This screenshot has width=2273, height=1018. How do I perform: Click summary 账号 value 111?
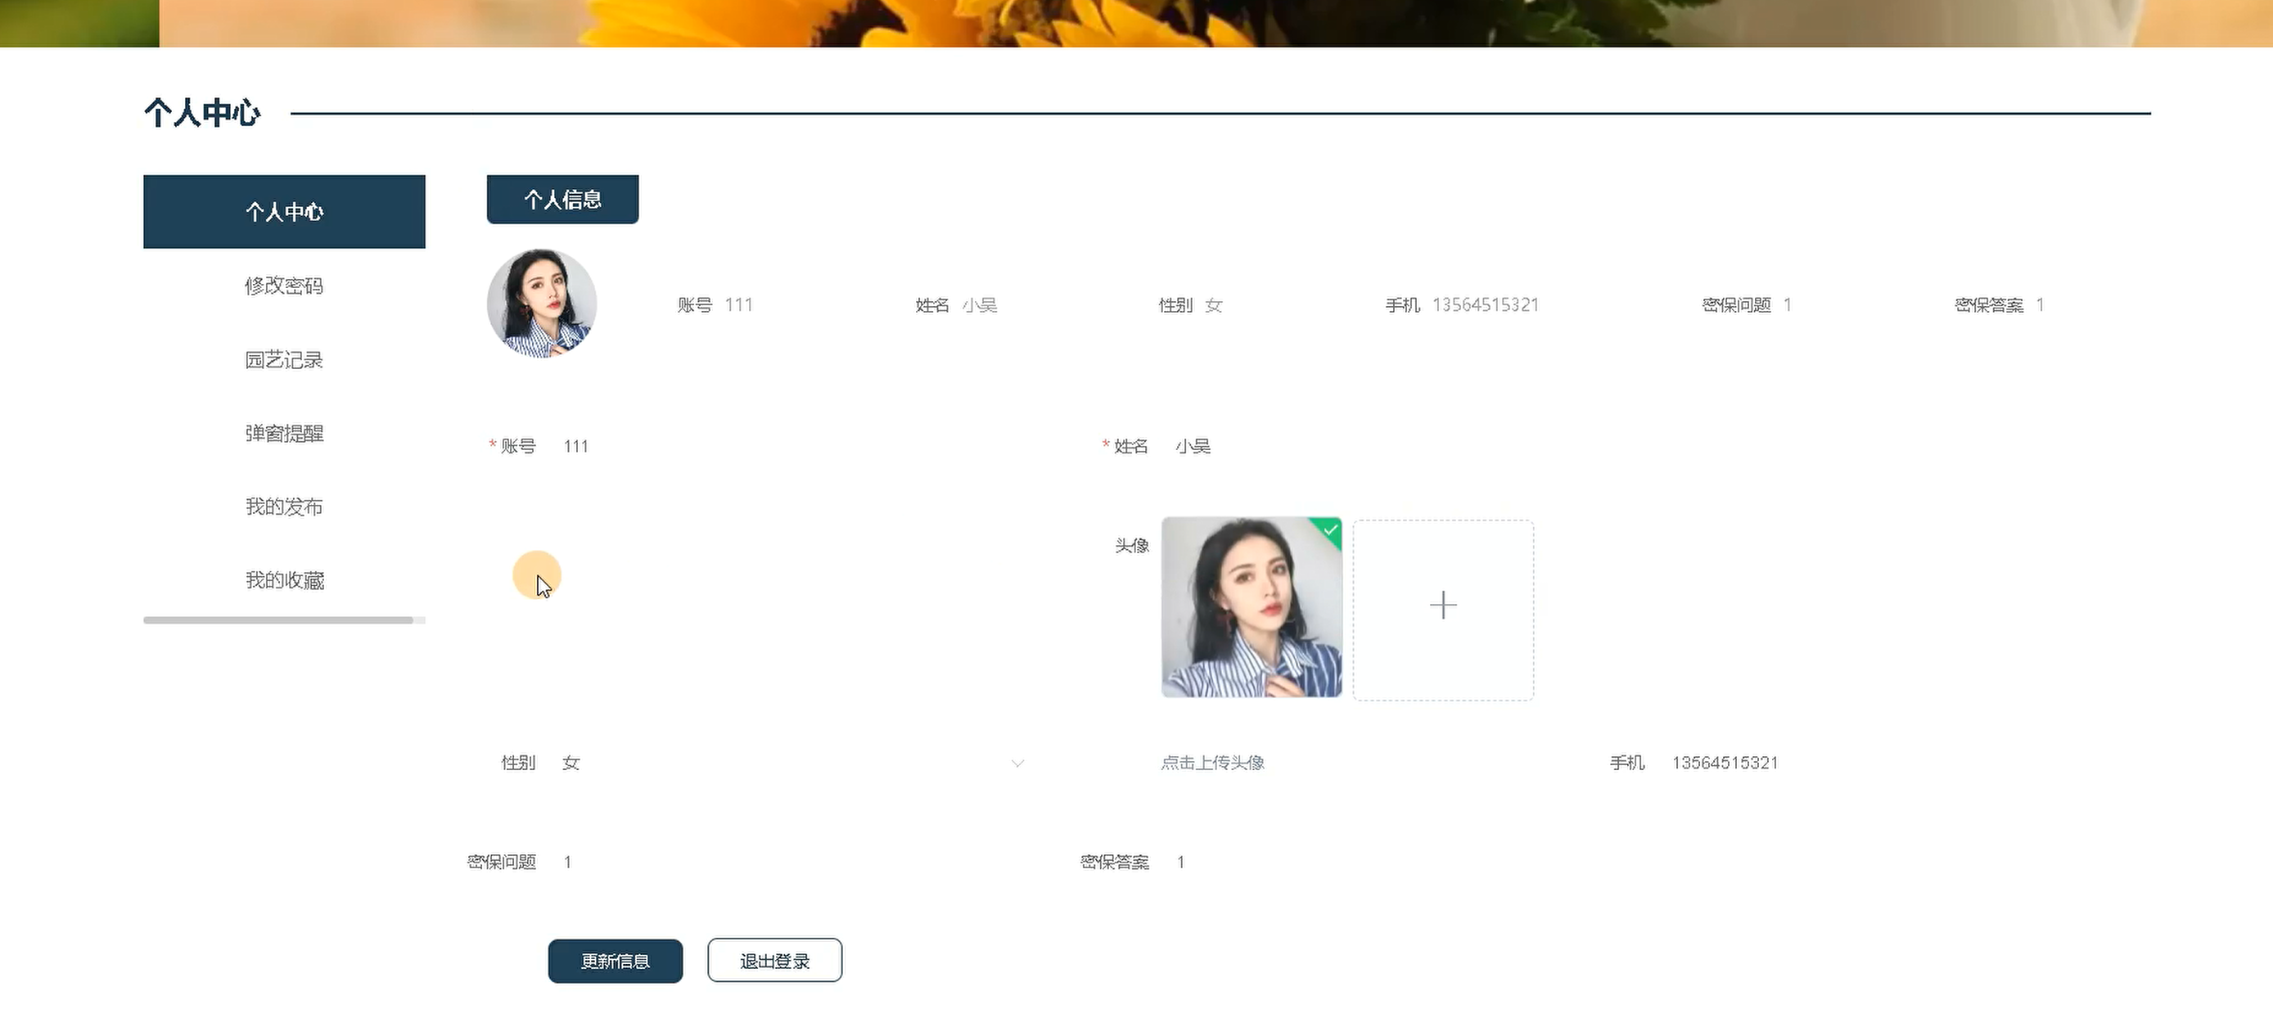[x=738, y=305]
